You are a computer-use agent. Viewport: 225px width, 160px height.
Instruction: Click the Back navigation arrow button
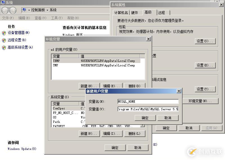(x=5, y=10)
